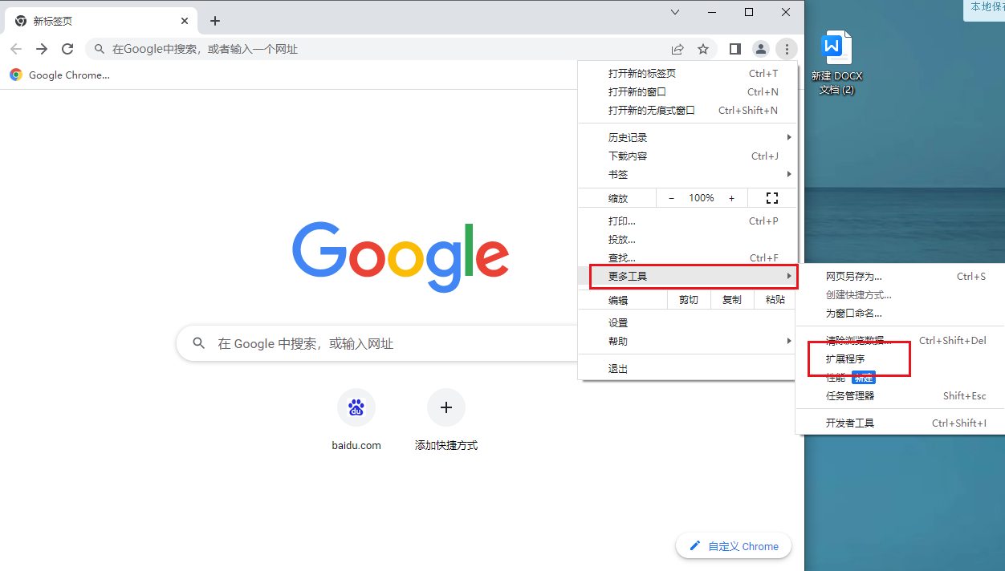Click 粘贴 in the edit row

[775, 300]
